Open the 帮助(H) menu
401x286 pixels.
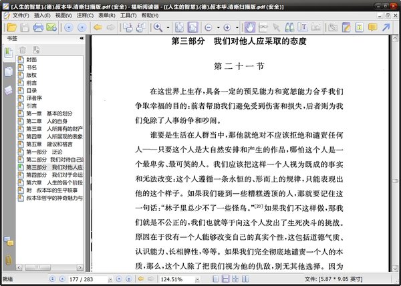coord(148,15)
